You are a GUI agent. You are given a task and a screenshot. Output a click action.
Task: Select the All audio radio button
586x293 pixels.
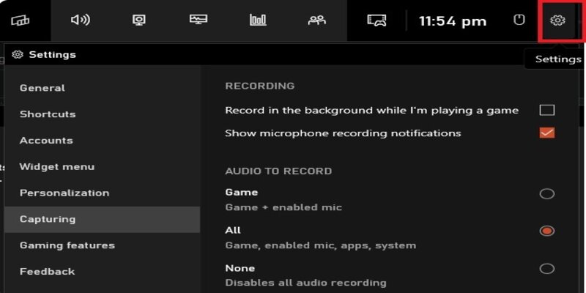[546, 231]
